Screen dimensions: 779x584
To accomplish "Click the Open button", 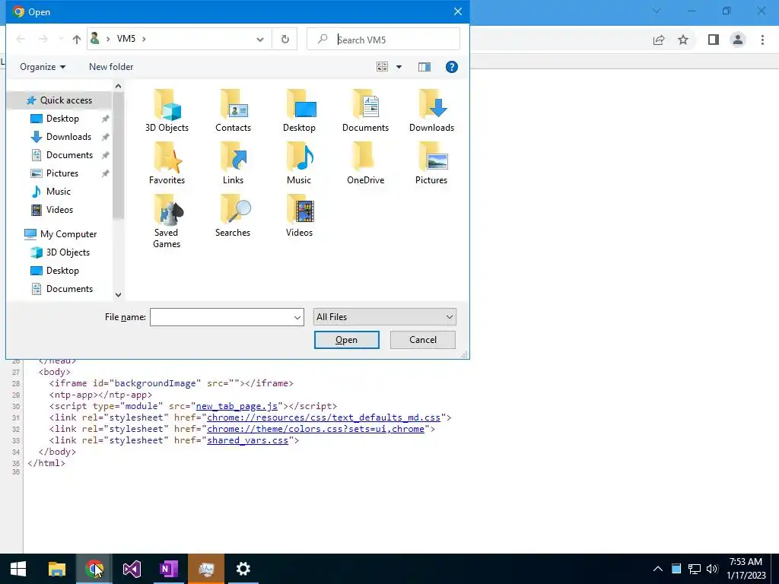I will pyautogui.click(x=346, y=340).
